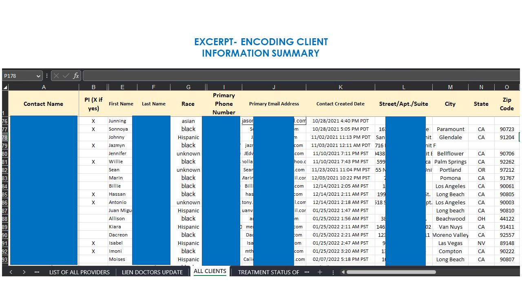The width and height of the screenshot is (522, 293).
Task: Click the city cell Paramount
Action: [x=450, y=129]
